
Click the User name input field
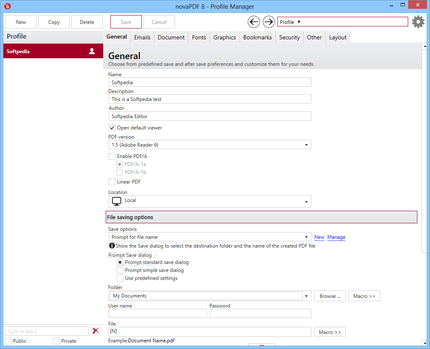tap(157, 313)
